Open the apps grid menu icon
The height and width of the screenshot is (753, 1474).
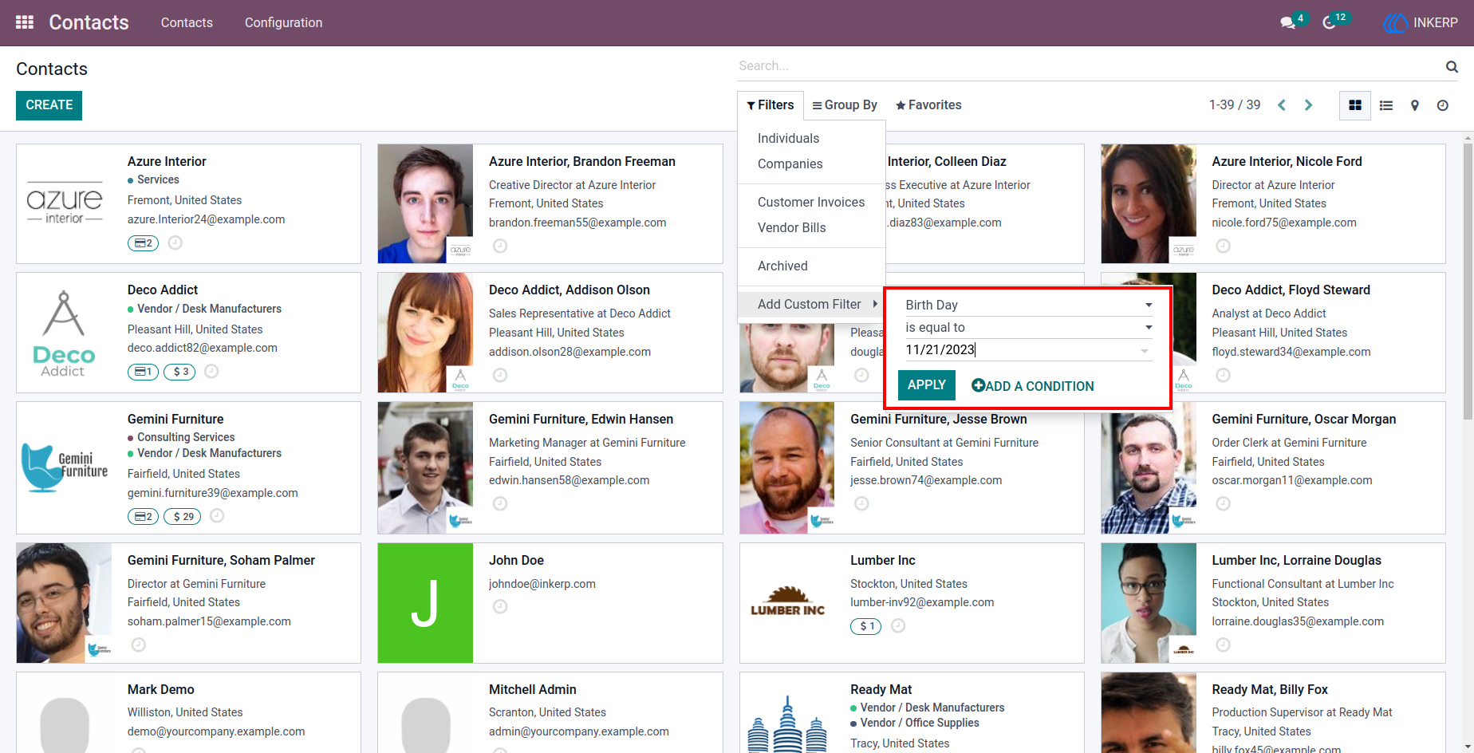point(25,22)
